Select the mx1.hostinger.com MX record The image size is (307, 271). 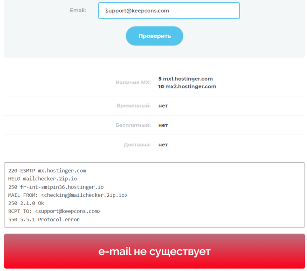click(185, 79)
